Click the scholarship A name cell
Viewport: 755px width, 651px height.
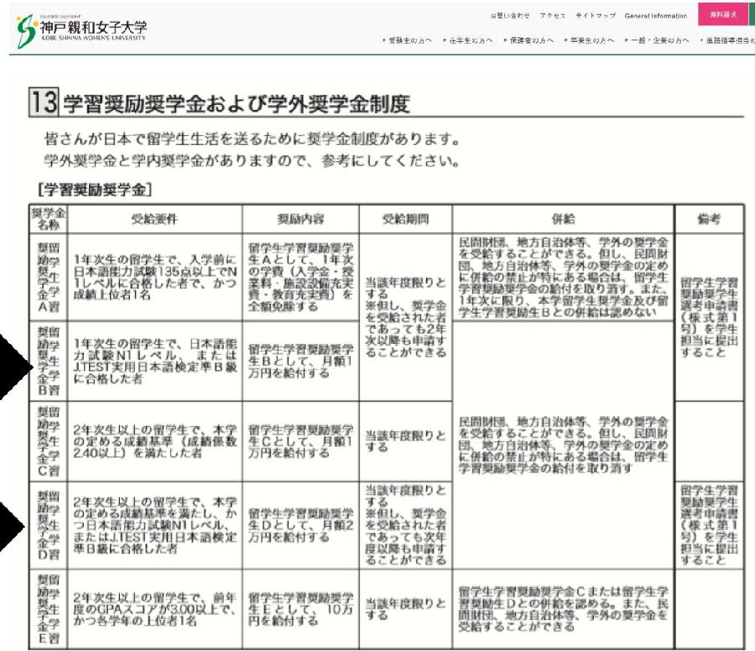(x=48, y=278)
